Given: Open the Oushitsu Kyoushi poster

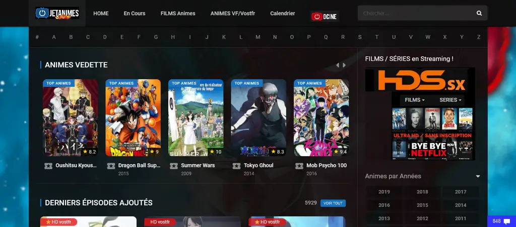Looking at the screenshot, I should pyautogui.click(x=70, y=118).
